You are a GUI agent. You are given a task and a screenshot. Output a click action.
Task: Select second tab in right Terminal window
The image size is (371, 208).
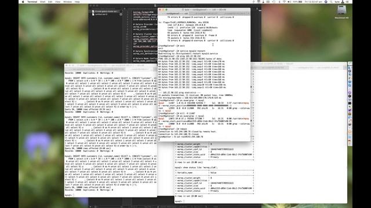(x=317, y=68)
